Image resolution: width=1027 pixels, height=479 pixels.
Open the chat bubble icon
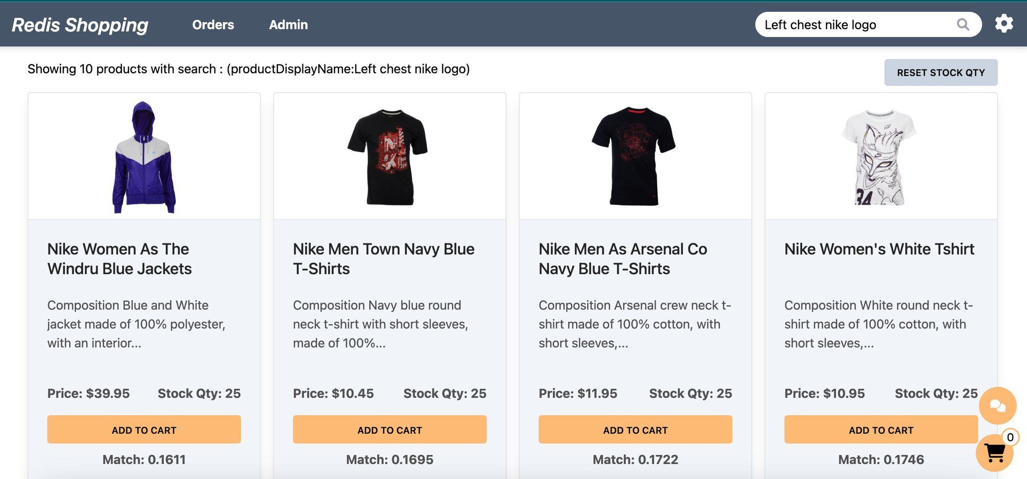[997, 406]
